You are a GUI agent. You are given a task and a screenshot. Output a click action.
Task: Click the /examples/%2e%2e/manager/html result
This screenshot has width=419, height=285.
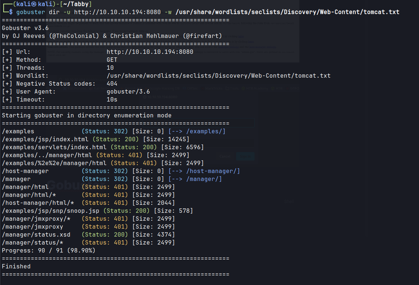[x=54, y=163]
